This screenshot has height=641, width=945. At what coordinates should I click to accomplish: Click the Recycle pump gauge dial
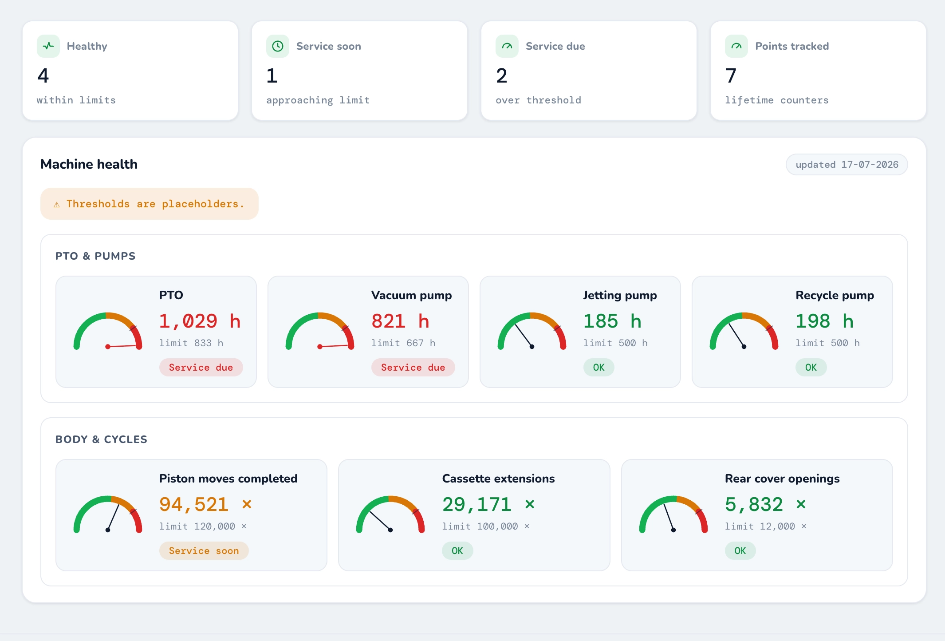744,331
